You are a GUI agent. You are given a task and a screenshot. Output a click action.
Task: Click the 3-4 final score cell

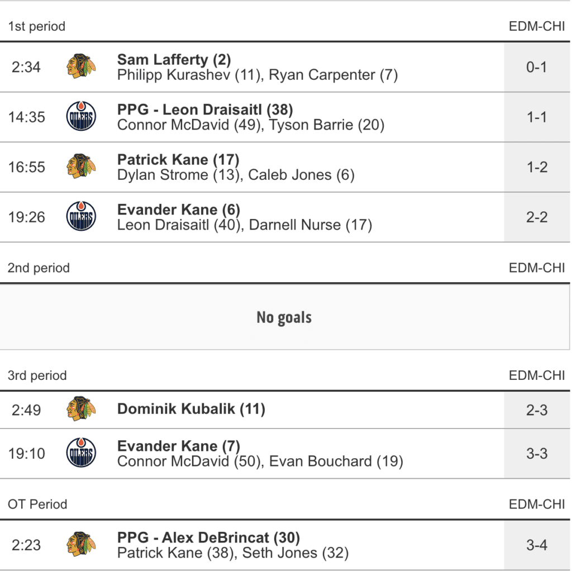[x=537, y=545]
